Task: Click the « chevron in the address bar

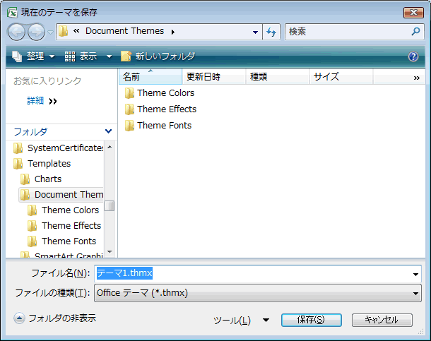Action: click(x=76, y=31)
